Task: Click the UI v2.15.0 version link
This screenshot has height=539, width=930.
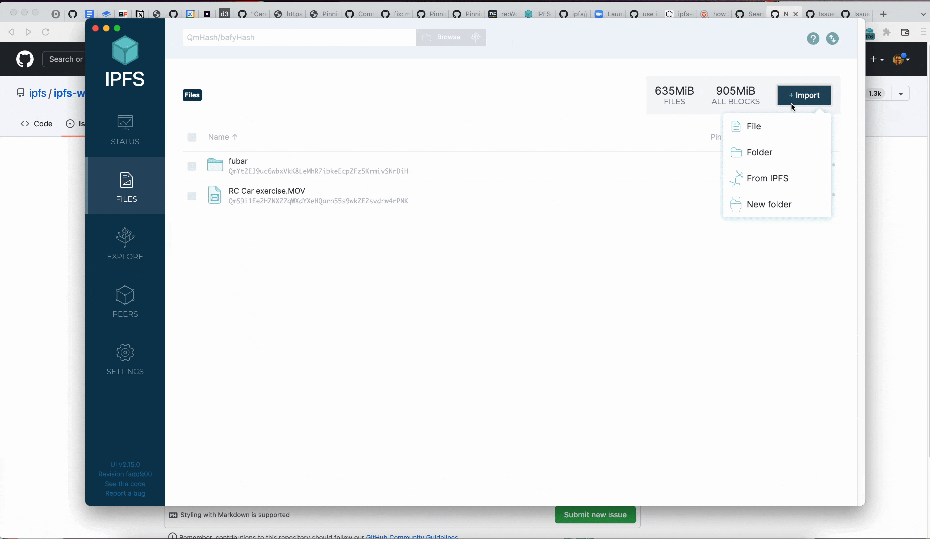Action: click(x=125, y=464)
